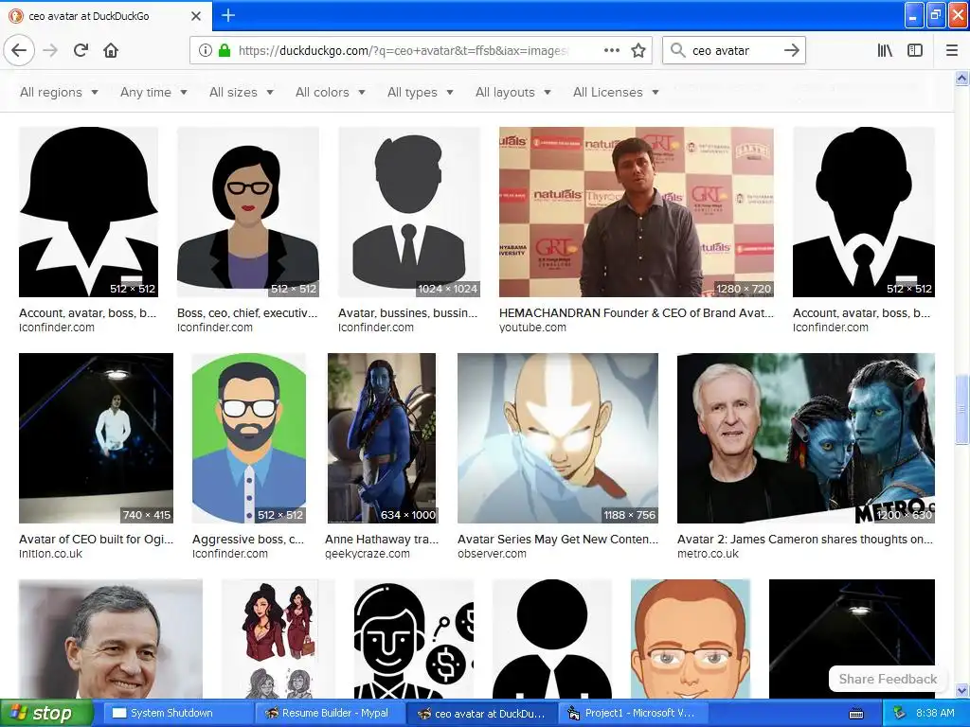Reload the current page
The image size is (970, 727).
(81, 50)
